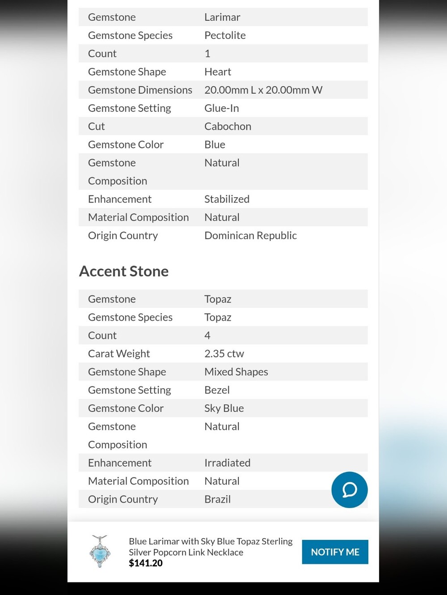Select the 2.35 ctw carat weight value
The image size is (447, 595).
(x=224, y=353)
